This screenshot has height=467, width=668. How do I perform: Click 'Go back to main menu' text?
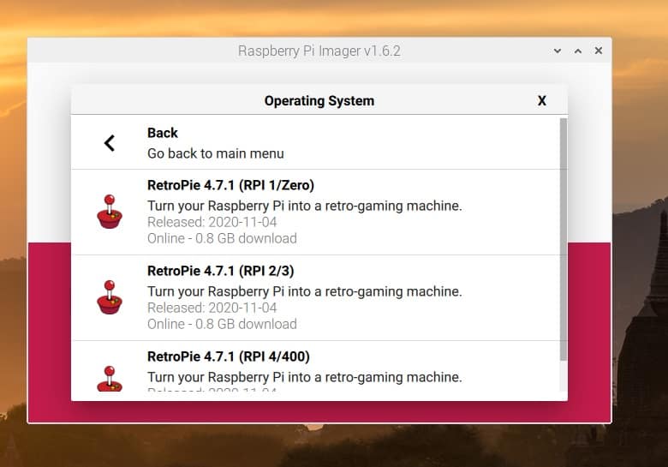coord(216,153)
